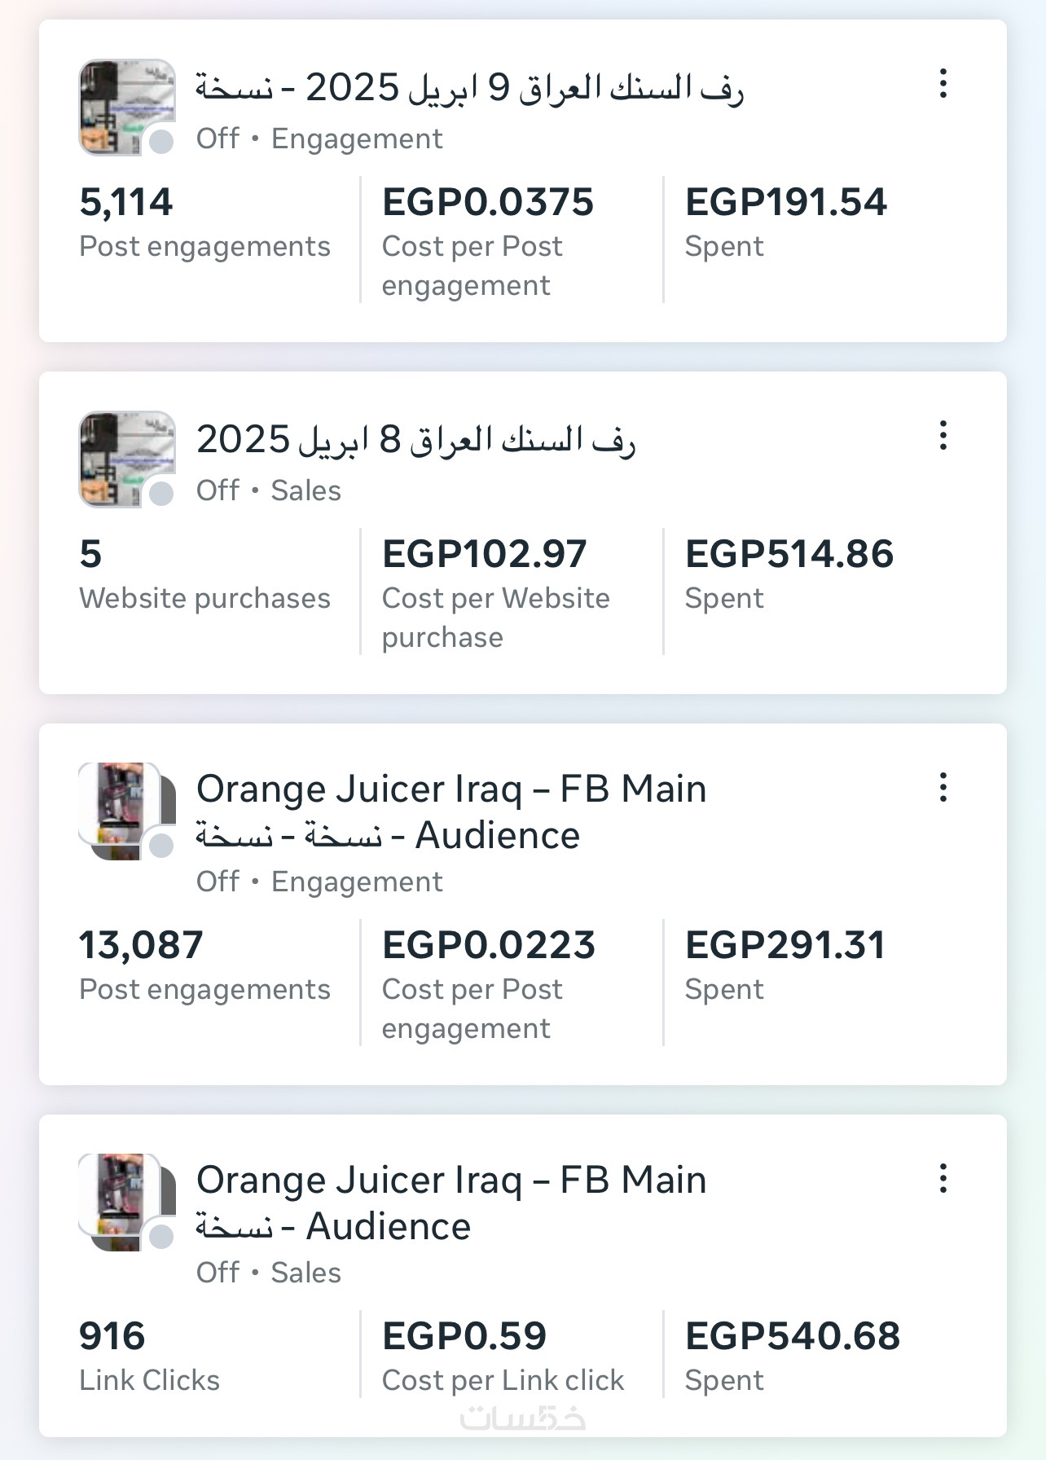The width and height of the screenshot is (1046, 1460).
Task: Select the 916 Link Clicks metric
Action: 112,1337
